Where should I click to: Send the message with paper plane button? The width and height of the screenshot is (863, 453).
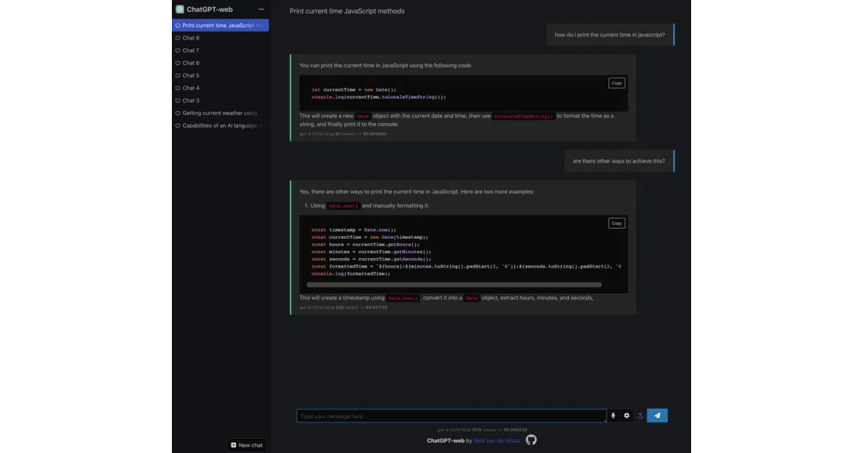click(657, 416)
